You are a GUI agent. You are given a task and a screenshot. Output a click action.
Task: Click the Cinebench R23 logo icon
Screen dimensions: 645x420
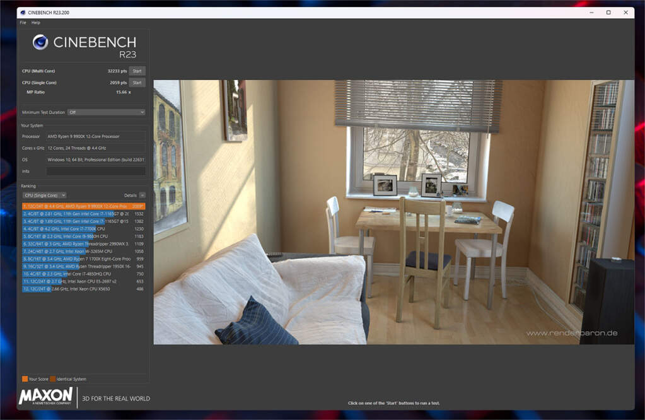pyautogui.click(x=42, y=43)
